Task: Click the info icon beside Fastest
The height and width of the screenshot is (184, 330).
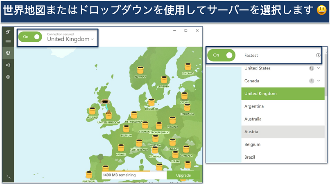Action: pos(318,55)
